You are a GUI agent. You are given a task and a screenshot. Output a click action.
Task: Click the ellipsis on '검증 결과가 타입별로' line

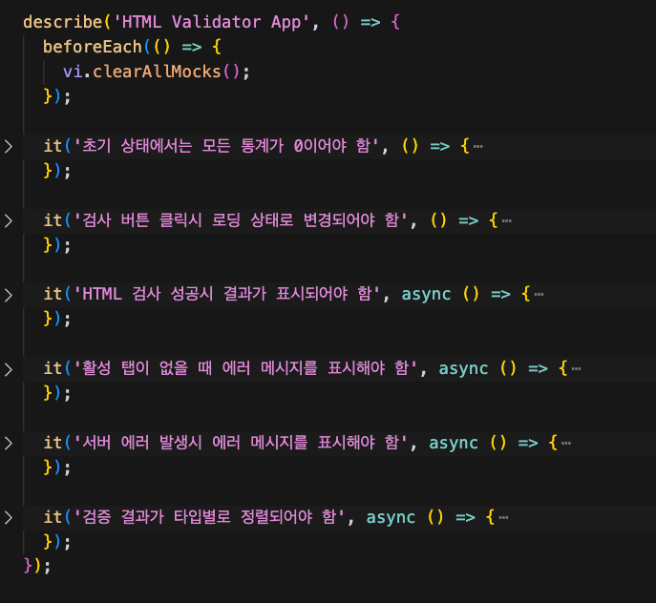(x=503, y=517)
